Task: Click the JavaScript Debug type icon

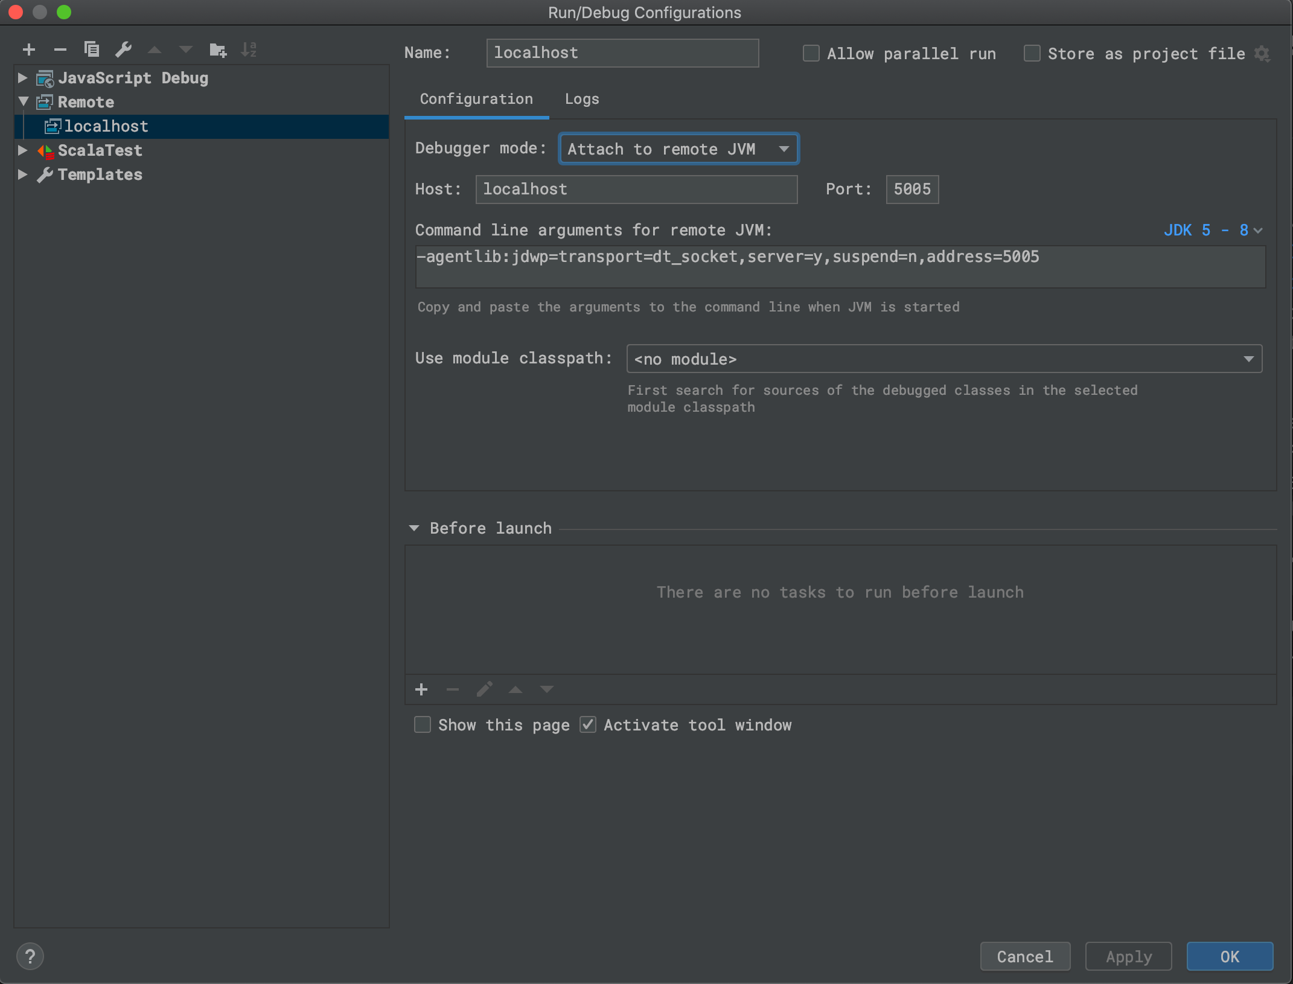Action: click(x=45, y=78)
